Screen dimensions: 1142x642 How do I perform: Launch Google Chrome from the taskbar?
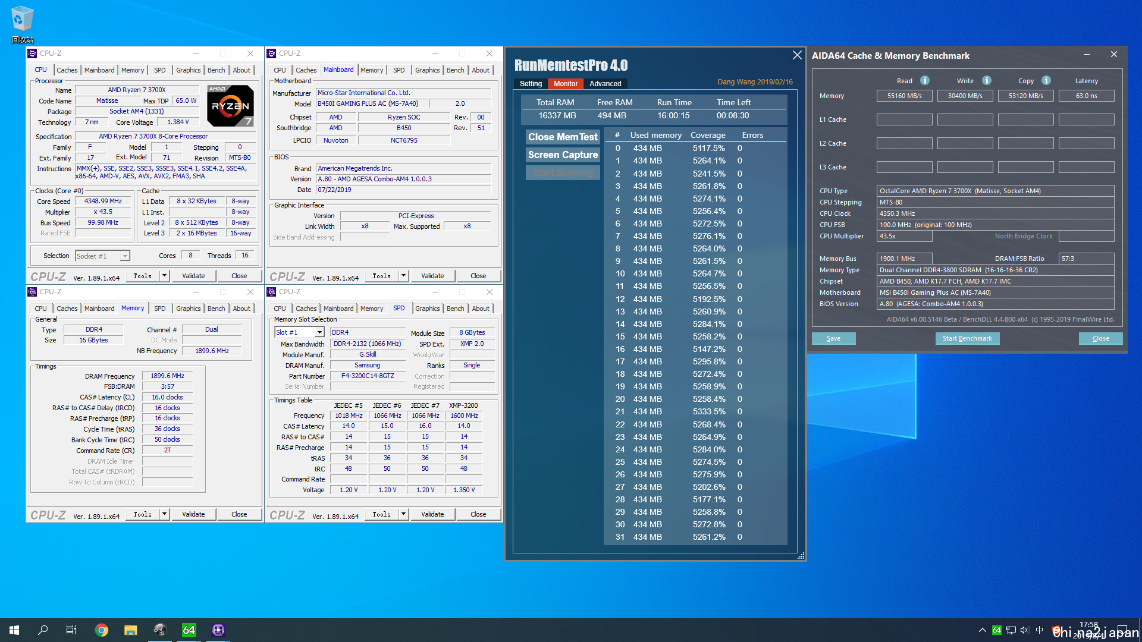102,630
